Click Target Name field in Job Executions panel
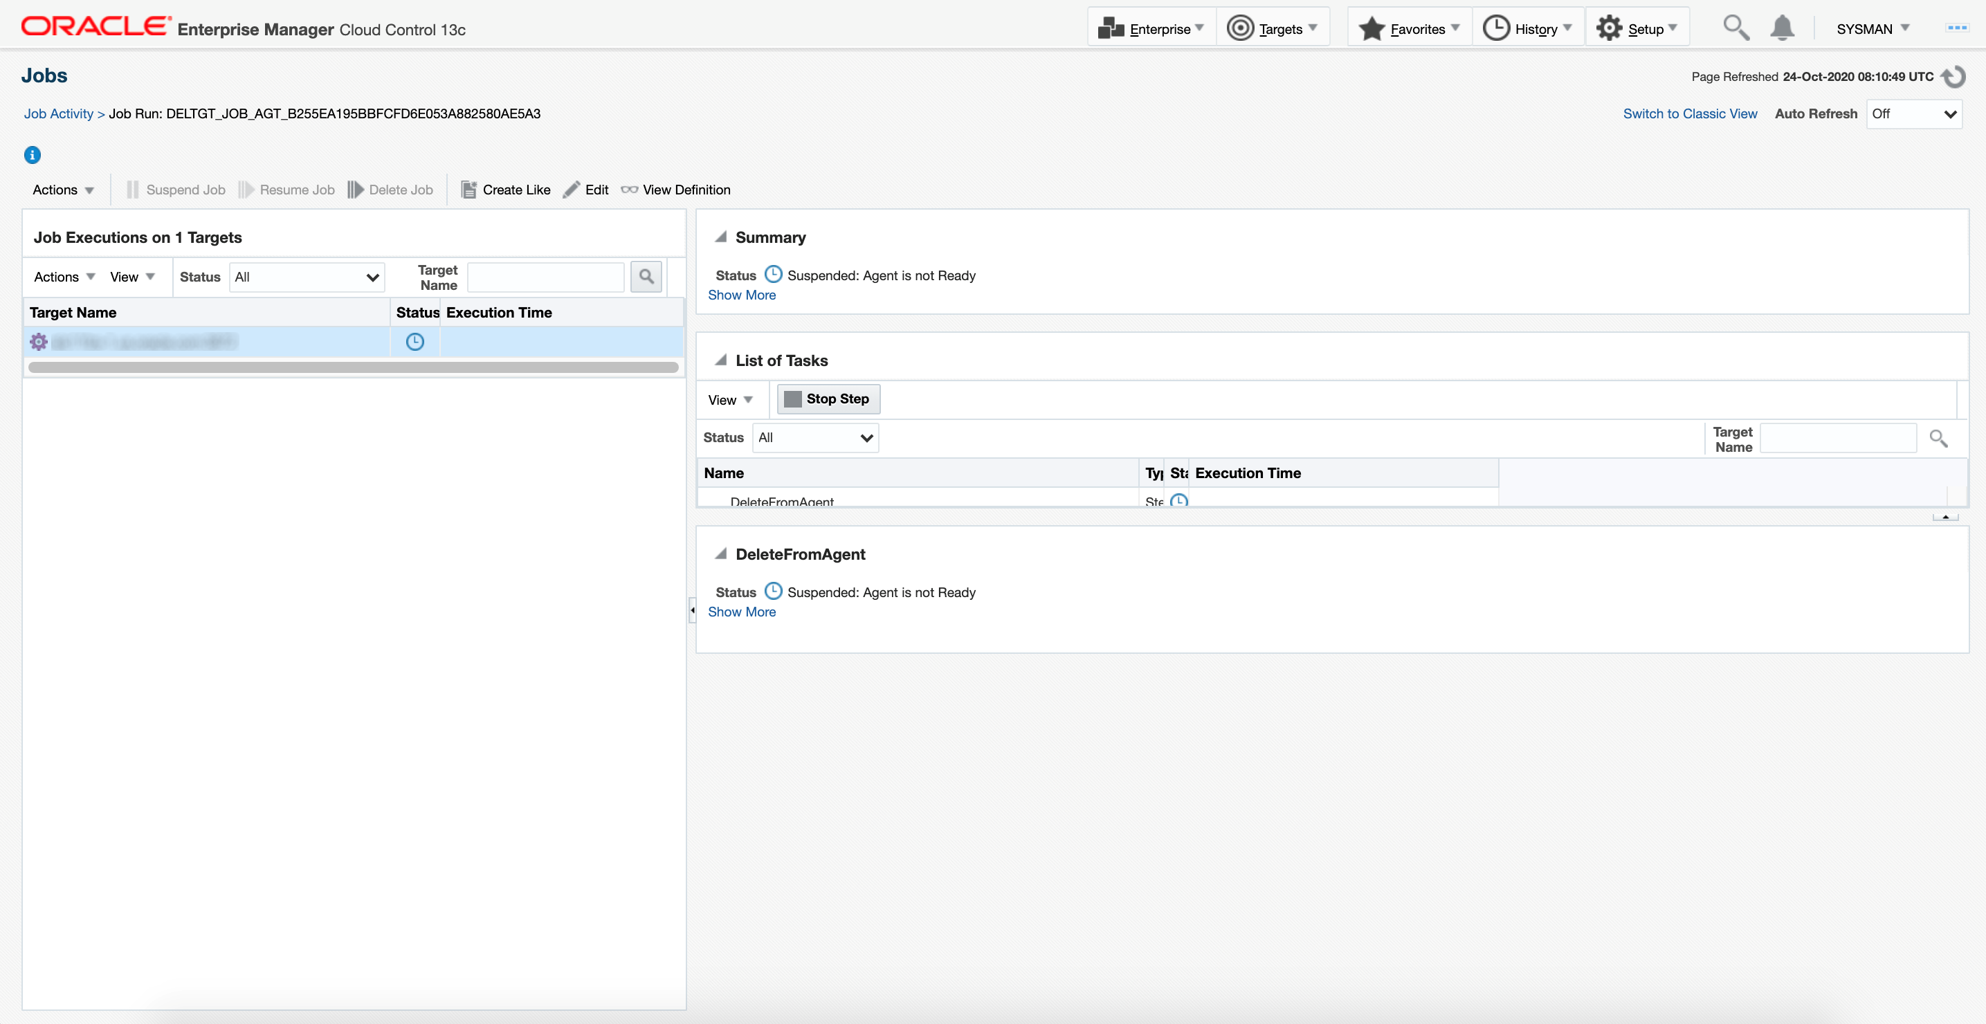This screenshot has height=1024, width=1986. 546,277
